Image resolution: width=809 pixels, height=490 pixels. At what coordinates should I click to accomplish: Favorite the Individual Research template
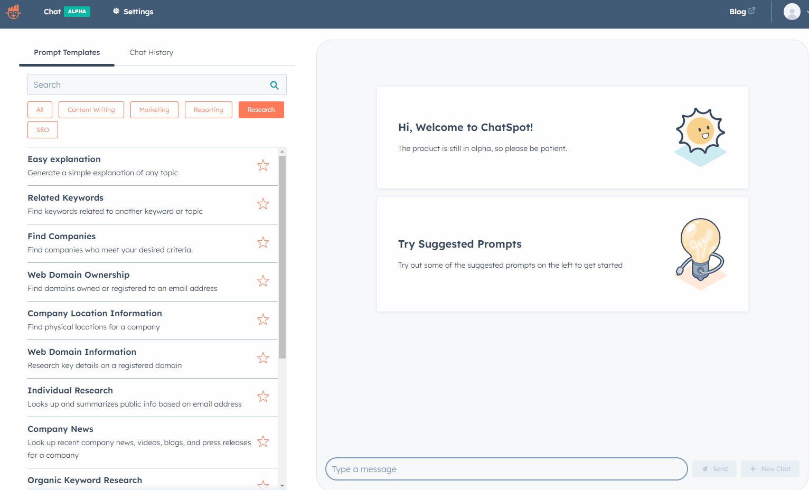[263, 397]
